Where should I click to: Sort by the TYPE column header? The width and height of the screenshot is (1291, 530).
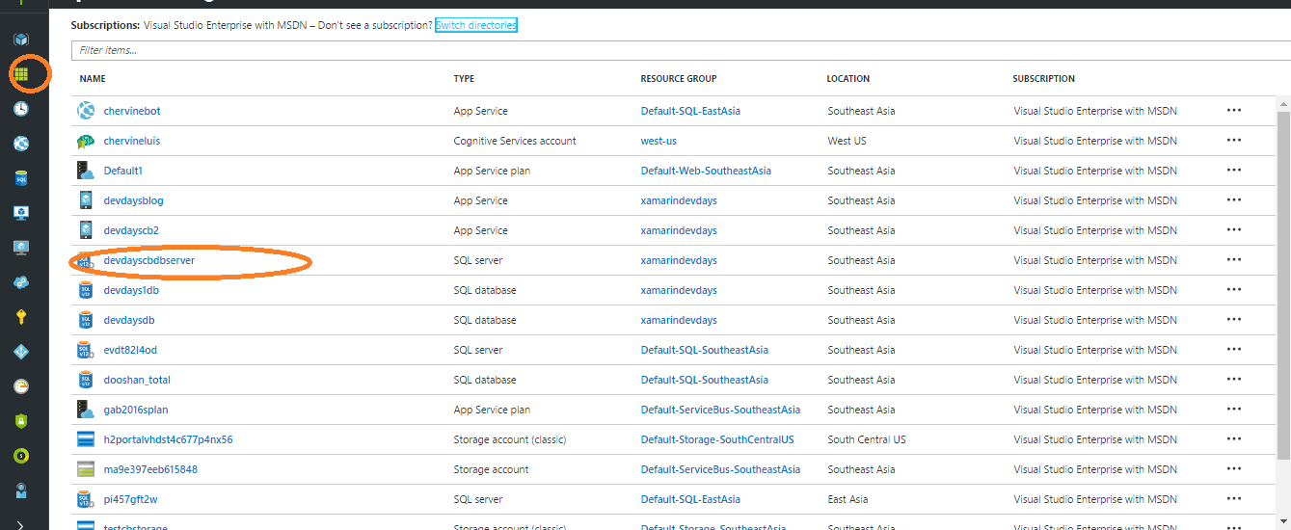(464, 79)
